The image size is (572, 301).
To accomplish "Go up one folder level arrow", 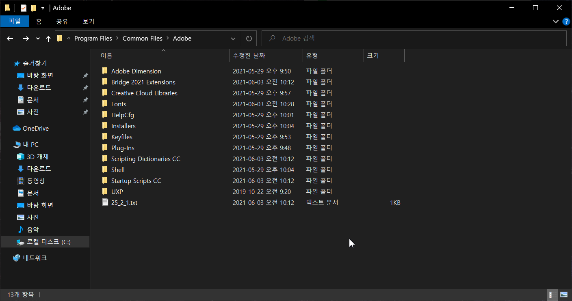I will tap(48, 39).
